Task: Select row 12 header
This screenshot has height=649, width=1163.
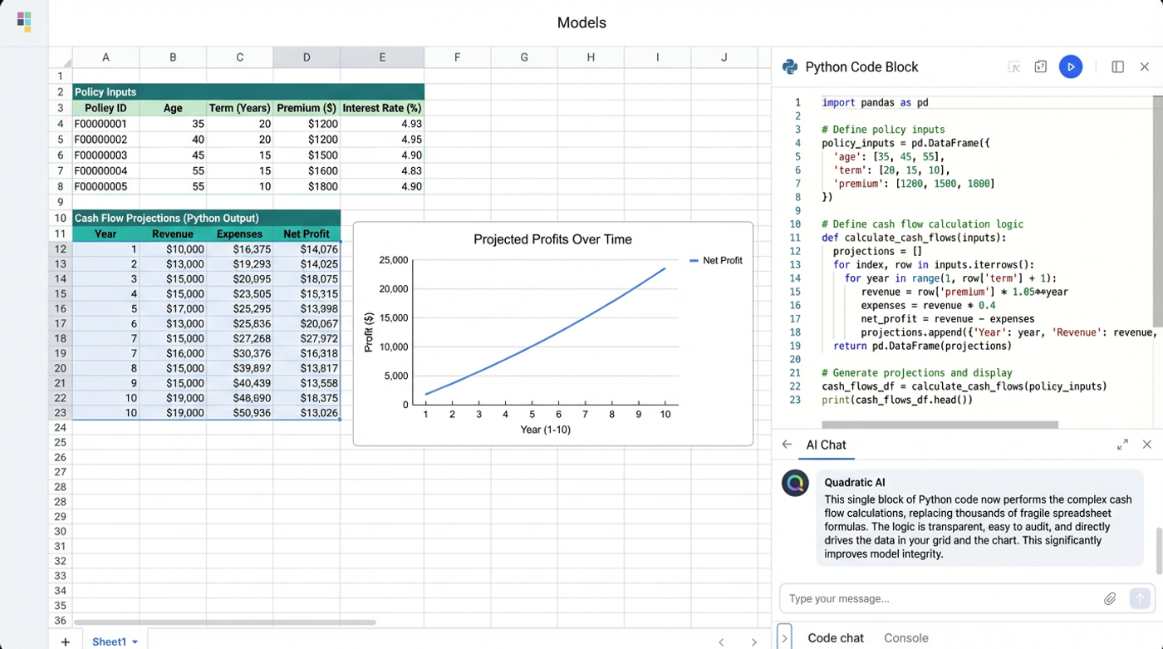Action: [60, 249]
